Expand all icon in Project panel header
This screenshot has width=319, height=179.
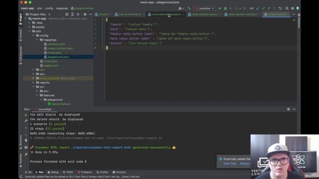pos(72,14)
